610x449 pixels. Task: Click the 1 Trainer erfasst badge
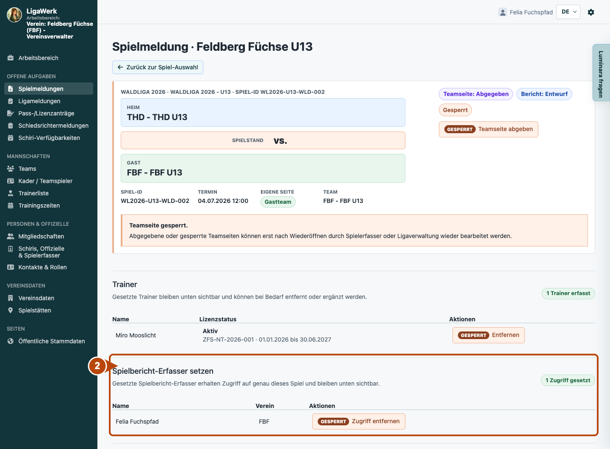[568, 293]
